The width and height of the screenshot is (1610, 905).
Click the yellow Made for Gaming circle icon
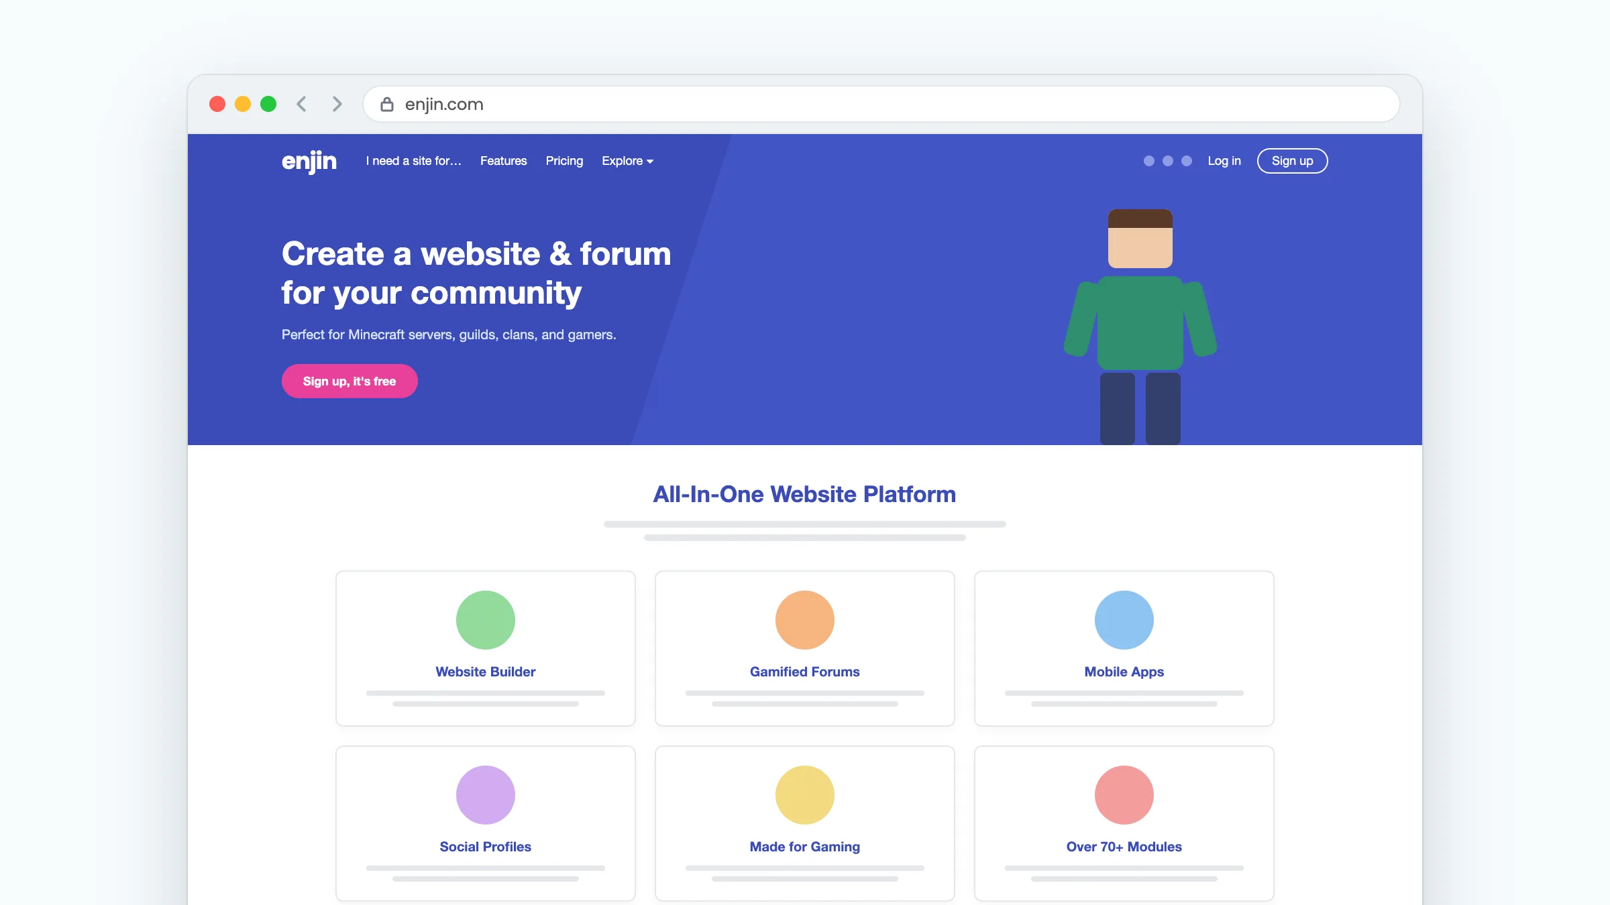point(805,795)
